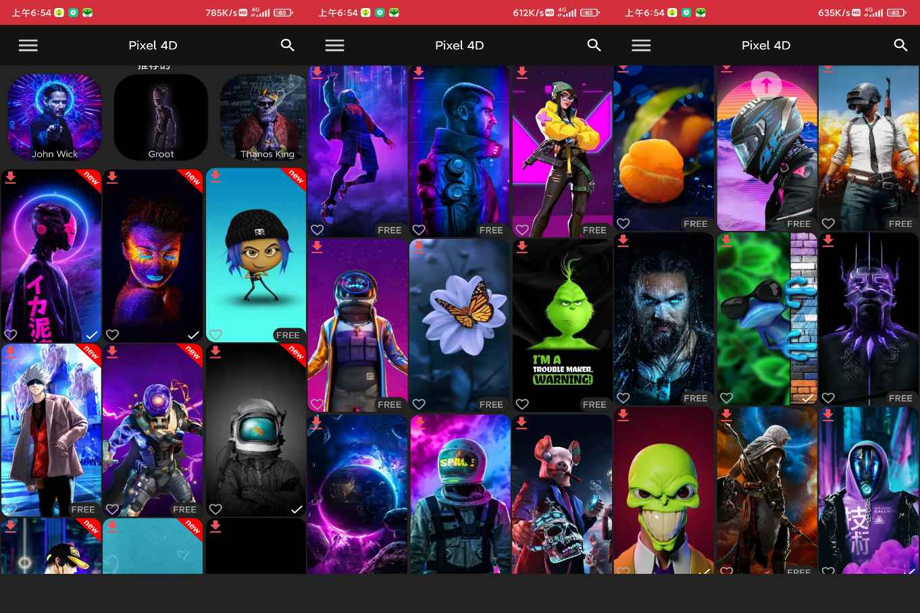Click the checkmark on the neon face-paint wallpaper
The height and width of the screenshot is (613, 920).
193,335
